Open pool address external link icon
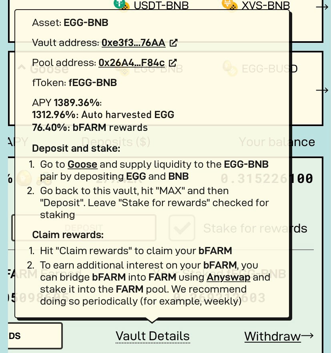This screenshot has height=353, width=331. pos(173,62)
